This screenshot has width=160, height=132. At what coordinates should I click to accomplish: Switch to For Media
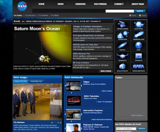point(55,16)
